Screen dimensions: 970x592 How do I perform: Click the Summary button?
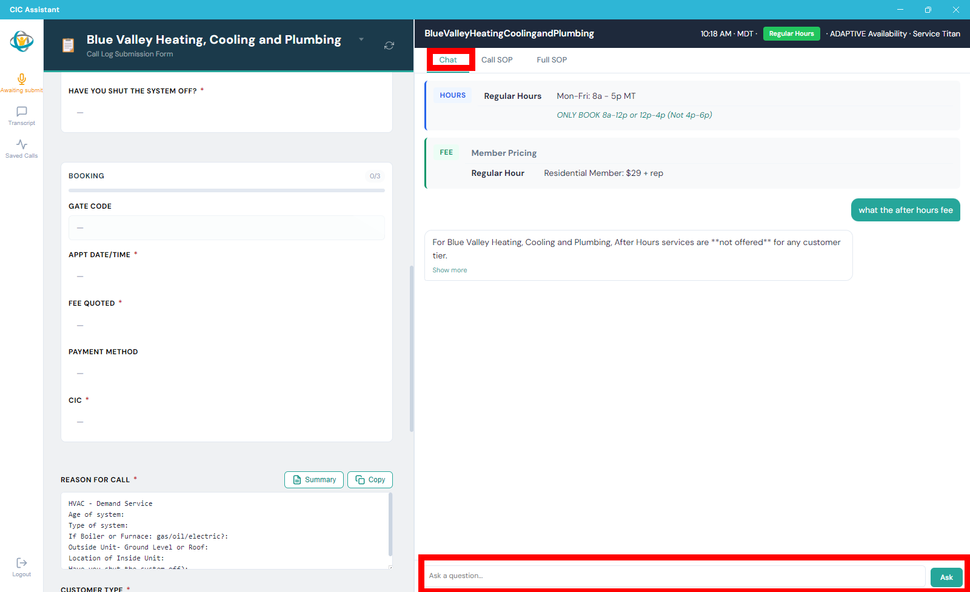(314, 480)
